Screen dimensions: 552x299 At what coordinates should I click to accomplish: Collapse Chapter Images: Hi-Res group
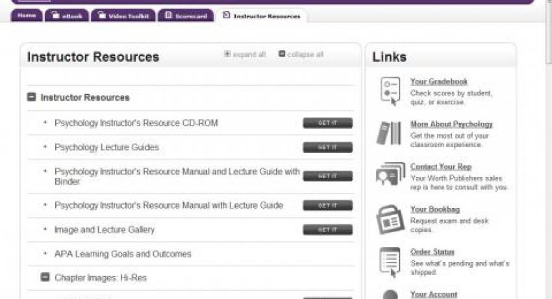click(45, 277)
